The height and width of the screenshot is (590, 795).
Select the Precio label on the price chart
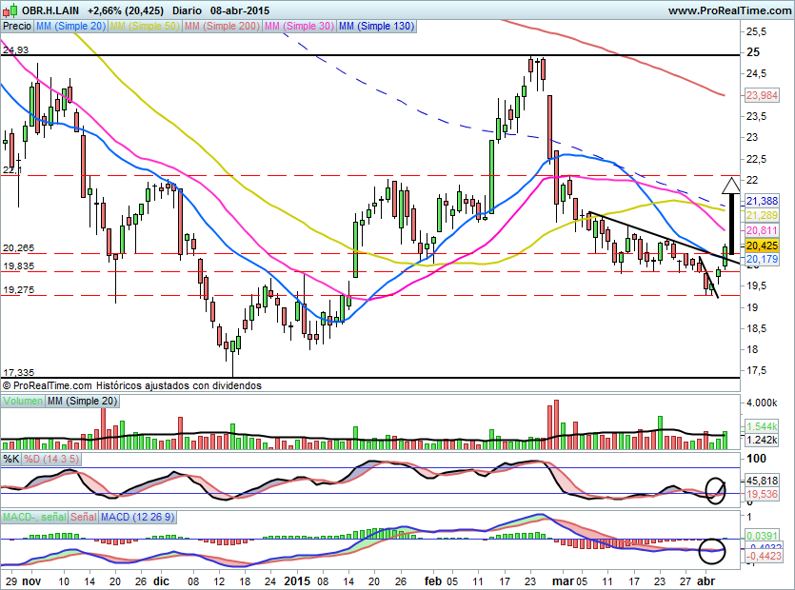click(x=17, y=27)
